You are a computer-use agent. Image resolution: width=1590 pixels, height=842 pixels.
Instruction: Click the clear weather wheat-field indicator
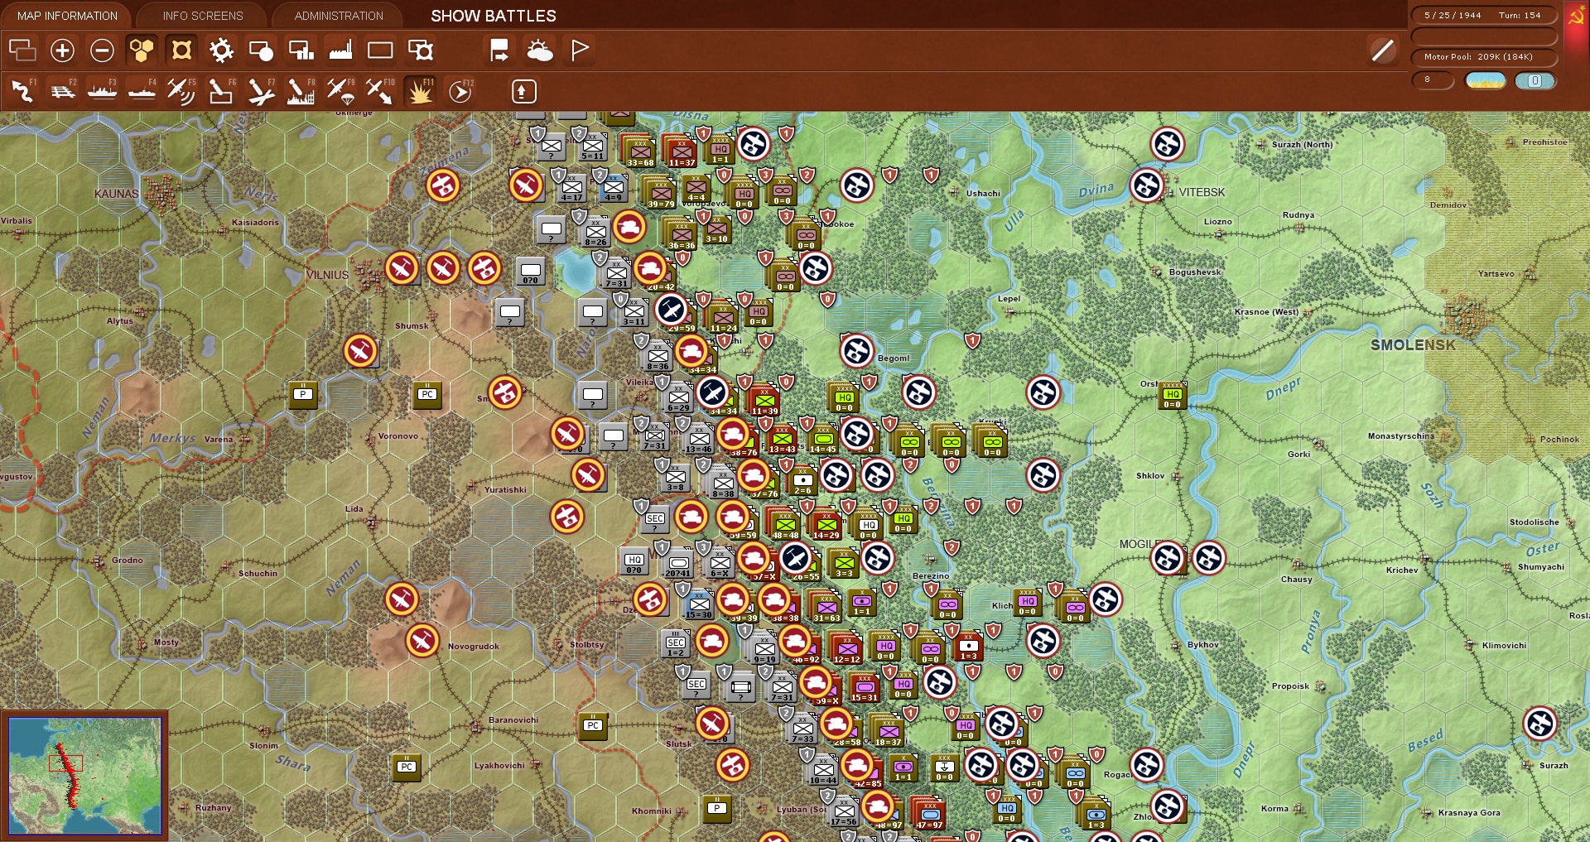pyautogui.click(x=1486, y=80)
